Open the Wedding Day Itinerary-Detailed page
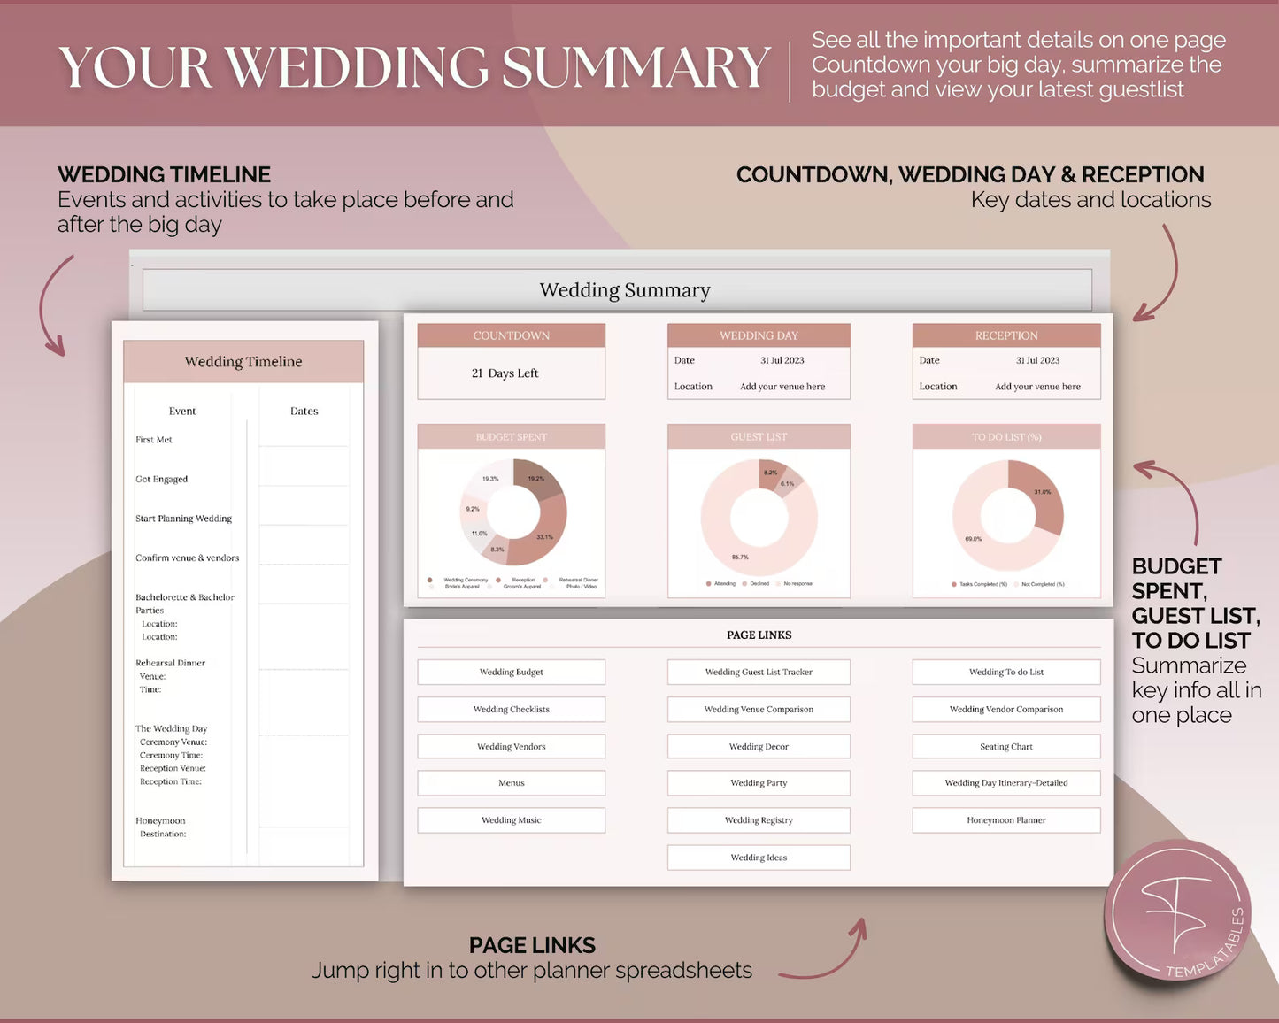 (x=1005, y=782)
